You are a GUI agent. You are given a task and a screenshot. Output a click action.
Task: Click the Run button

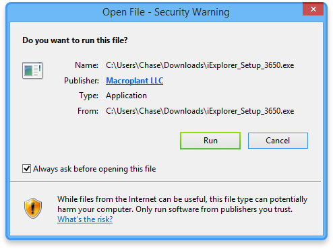pyautogui.click(x=210, y=141)
